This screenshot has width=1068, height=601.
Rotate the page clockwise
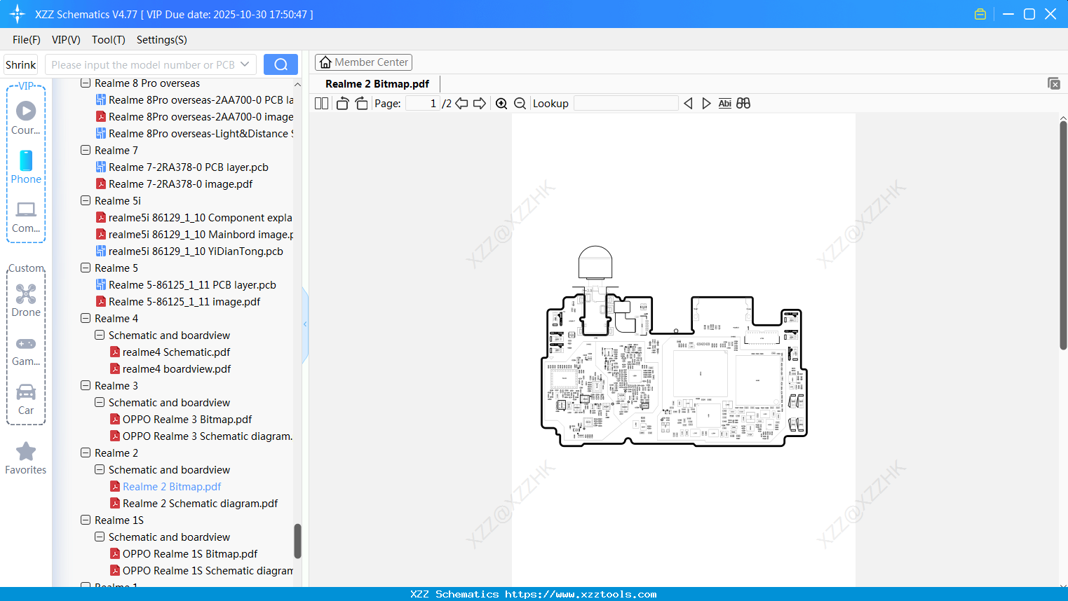(361, 104)
